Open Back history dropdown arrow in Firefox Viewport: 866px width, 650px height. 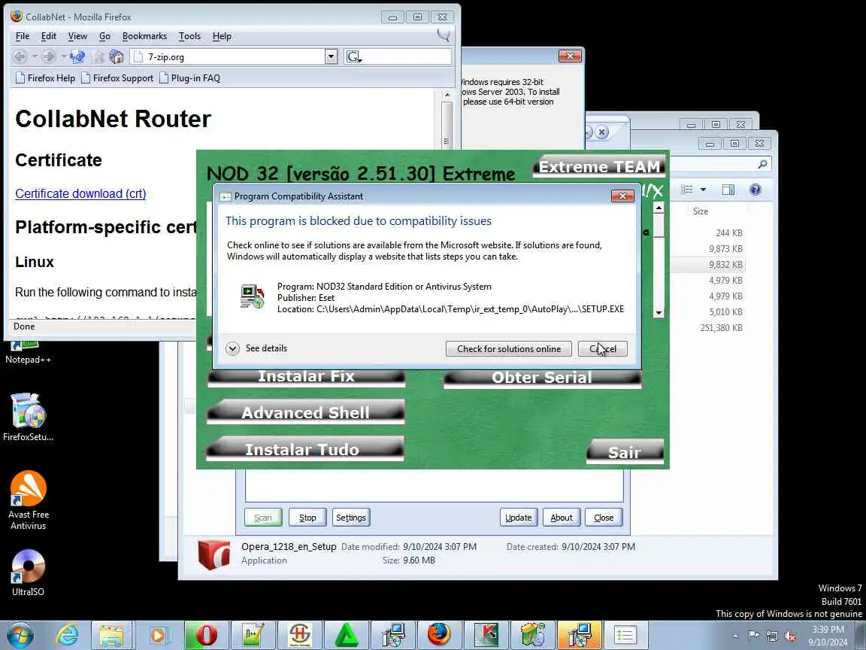point(35,56)
